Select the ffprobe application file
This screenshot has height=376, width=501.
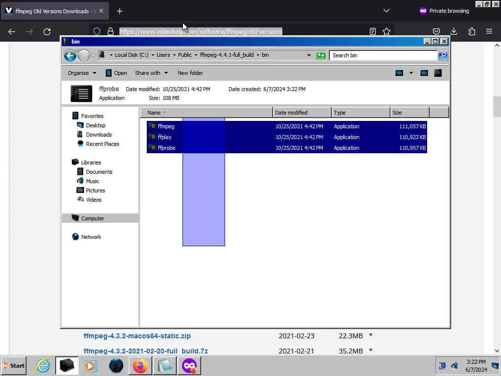point(287,148)
